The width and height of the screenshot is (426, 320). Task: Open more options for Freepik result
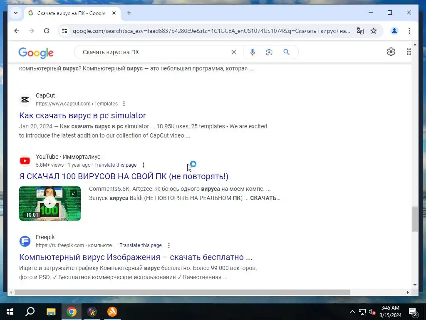click(169, 245)
